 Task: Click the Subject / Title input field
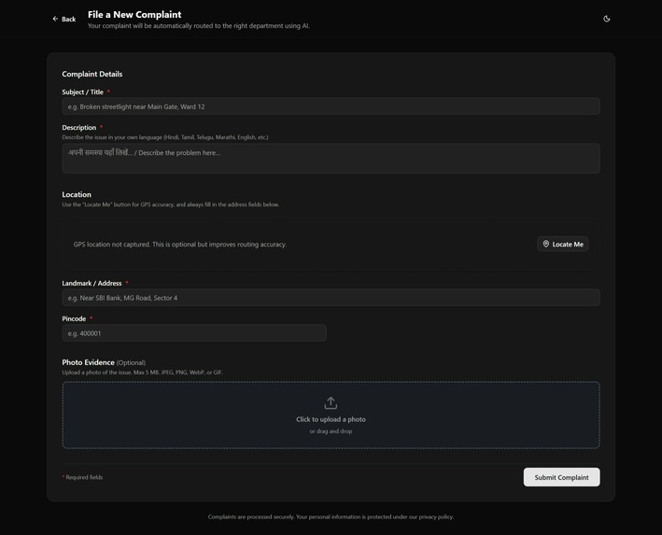pos(331,106)
